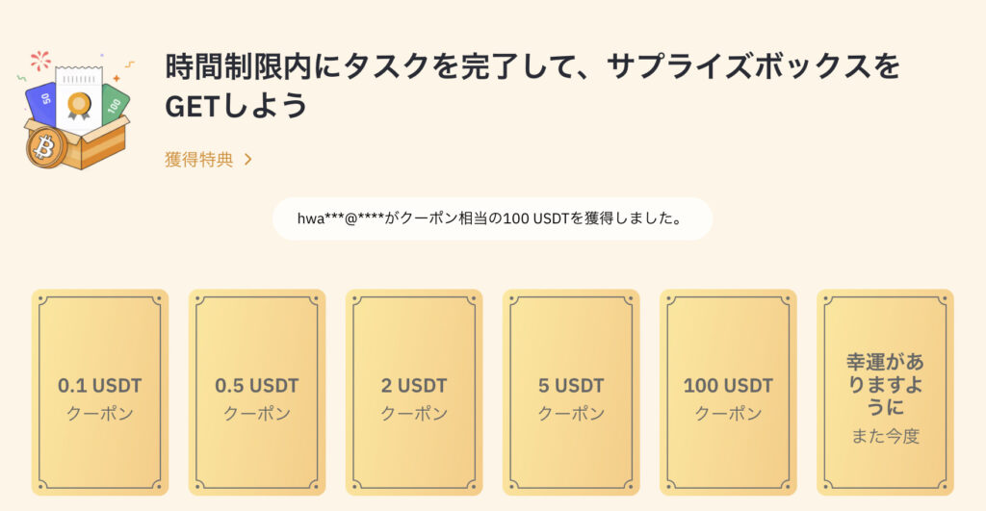Click the headline 時間制限内にタスクを完了して
The height and width of the screenshot is (511, 986).
pos(367,66)
